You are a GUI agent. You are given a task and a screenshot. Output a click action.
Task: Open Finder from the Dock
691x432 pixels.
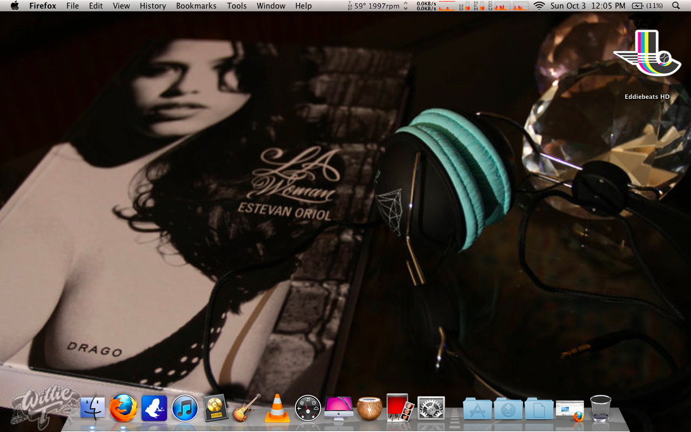tap(93, 408)
